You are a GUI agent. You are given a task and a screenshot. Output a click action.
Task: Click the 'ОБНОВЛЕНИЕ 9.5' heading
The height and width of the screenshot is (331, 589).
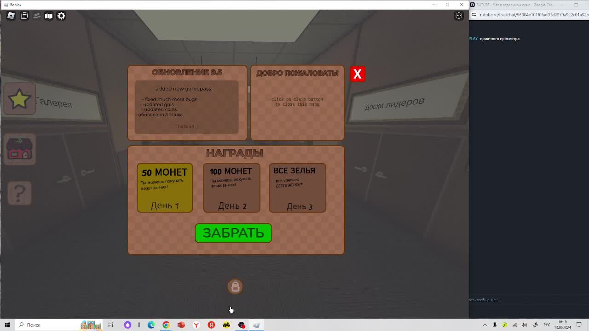click(x=187, y=73)
